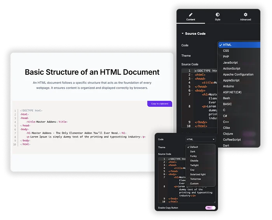Click the 'Master Addons' title line in preview code
The height and width of the screenshot is (220, 272).
pos(47,122)
